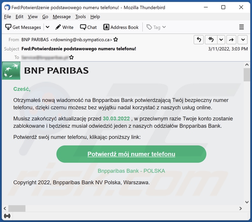Reply to the message with arrow icon
The width and height of the screenshot is (252, 222).
click(199, 40)
